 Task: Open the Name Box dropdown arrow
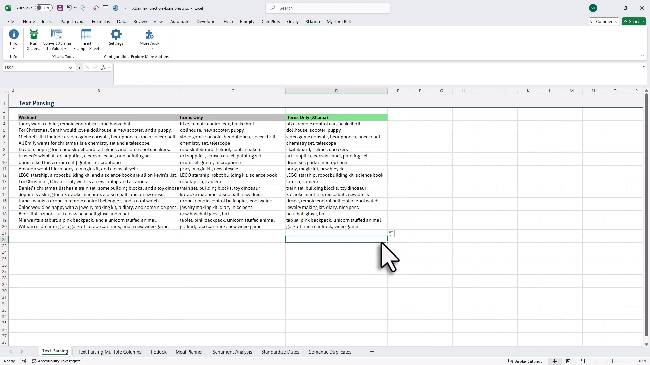(x=71, y=67)
